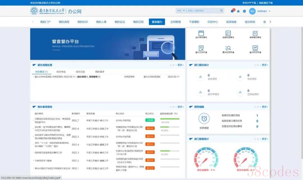Click the 印控中心 nav item

[x=213, y=22]
